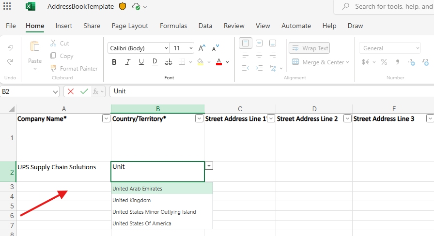Image resolution: width=434 pixels, height=236 pixels.
Task: Apply Comma style
Action: (x=398, y=62)
